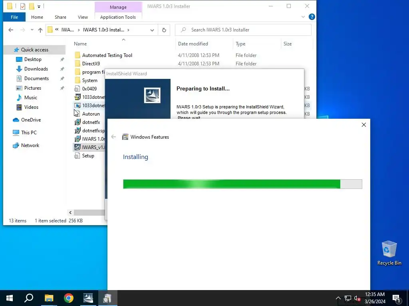Click the Quick Access Toolbar properties icon

[23, 6]
